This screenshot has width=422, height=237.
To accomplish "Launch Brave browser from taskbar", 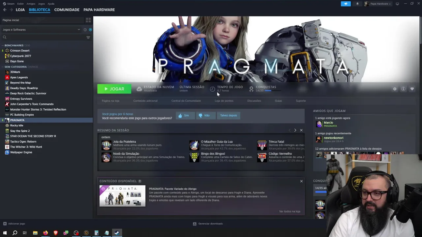I will [56, 233].
